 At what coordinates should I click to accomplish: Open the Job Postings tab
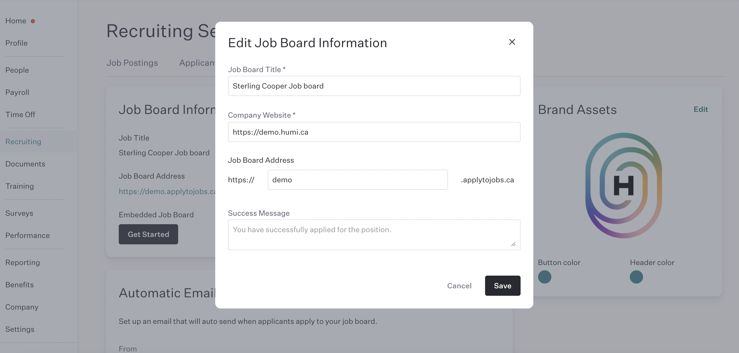[x=132, y=63]
